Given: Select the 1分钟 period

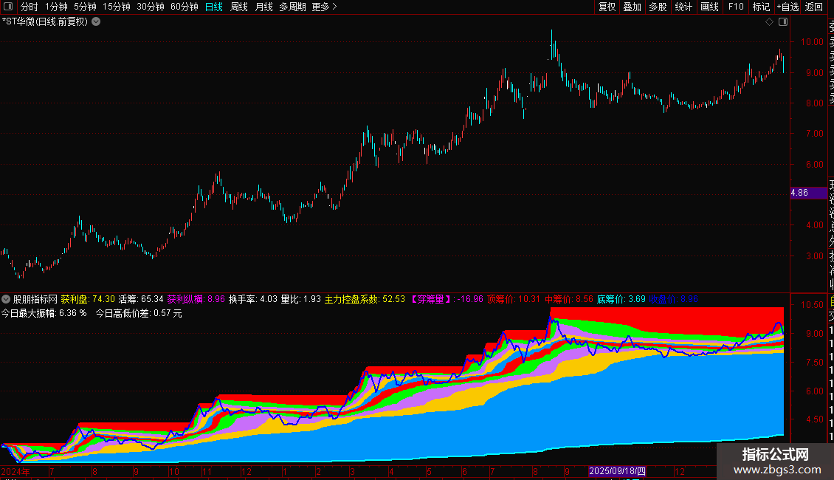Looking at the screenshot, I should 56,7.
